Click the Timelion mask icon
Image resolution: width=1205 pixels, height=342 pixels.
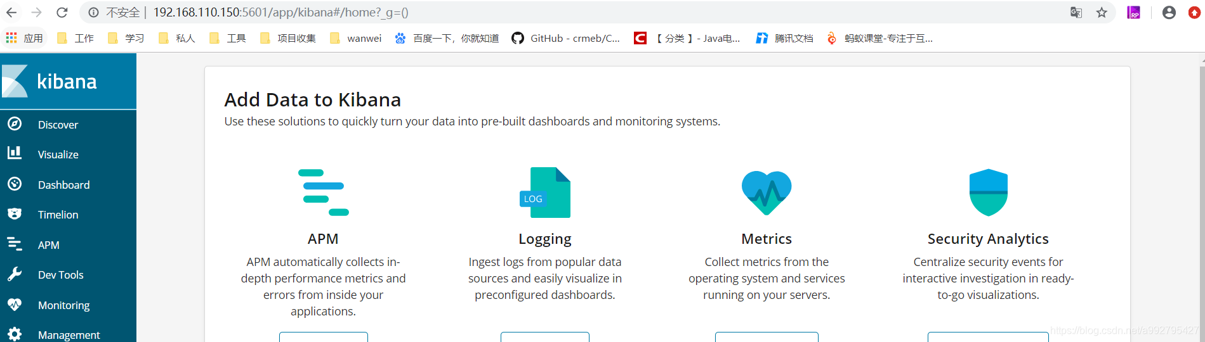coord(15,214)
